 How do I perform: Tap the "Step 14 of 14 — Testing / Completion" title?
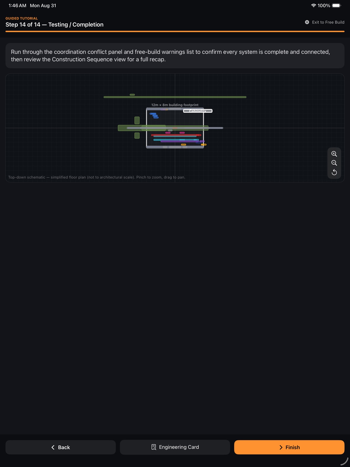click(55, 24)
